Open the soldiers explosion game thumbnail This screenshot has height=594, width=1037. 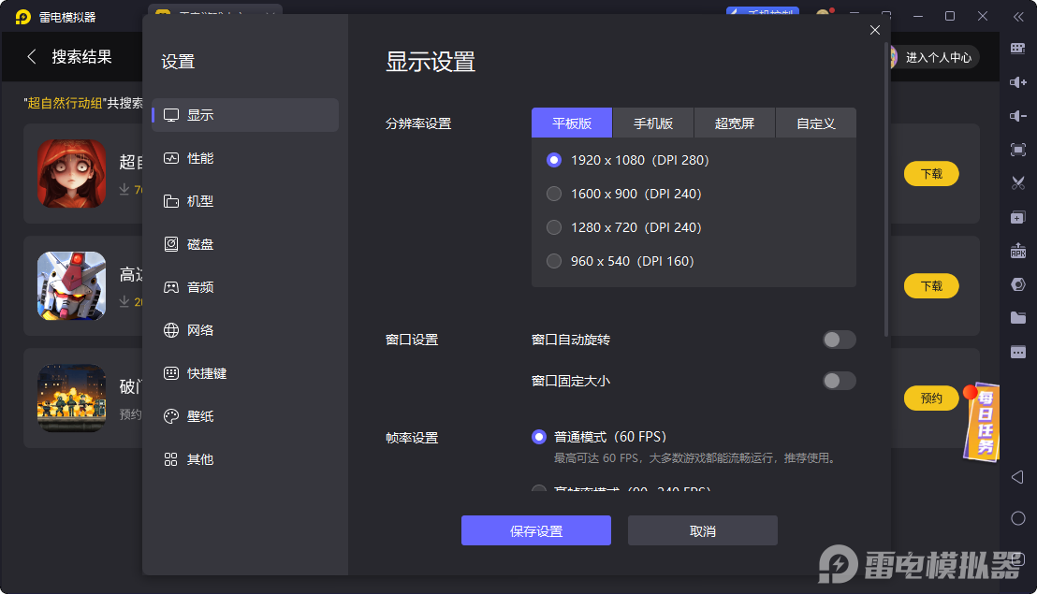71,398
